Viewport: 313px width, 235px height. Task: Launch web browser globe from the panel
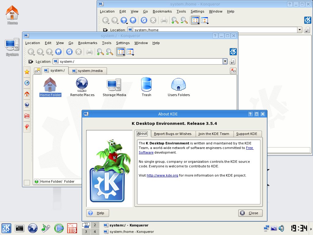pyautogui.click(x=32, y=228)
